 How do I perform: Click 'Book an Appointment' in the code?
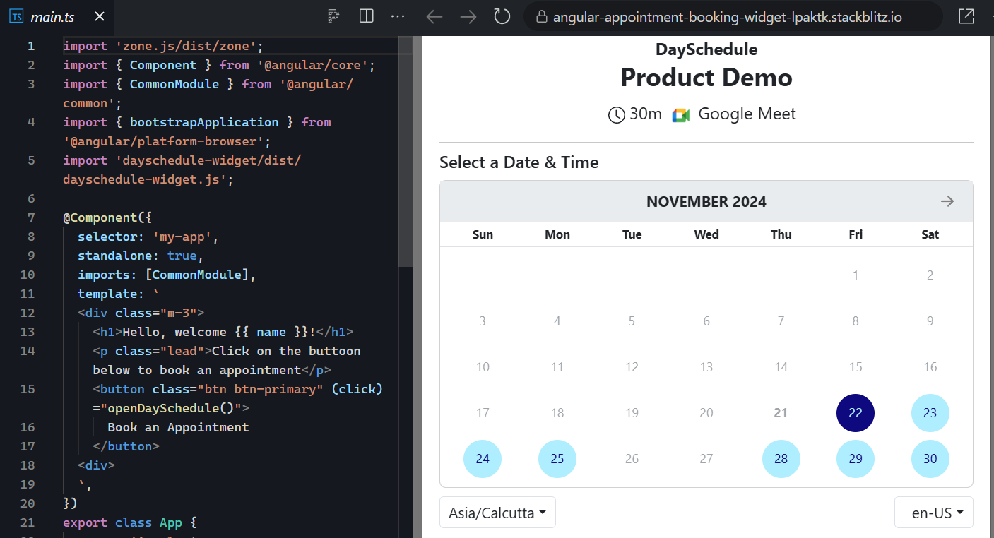[x=178, y=427]
